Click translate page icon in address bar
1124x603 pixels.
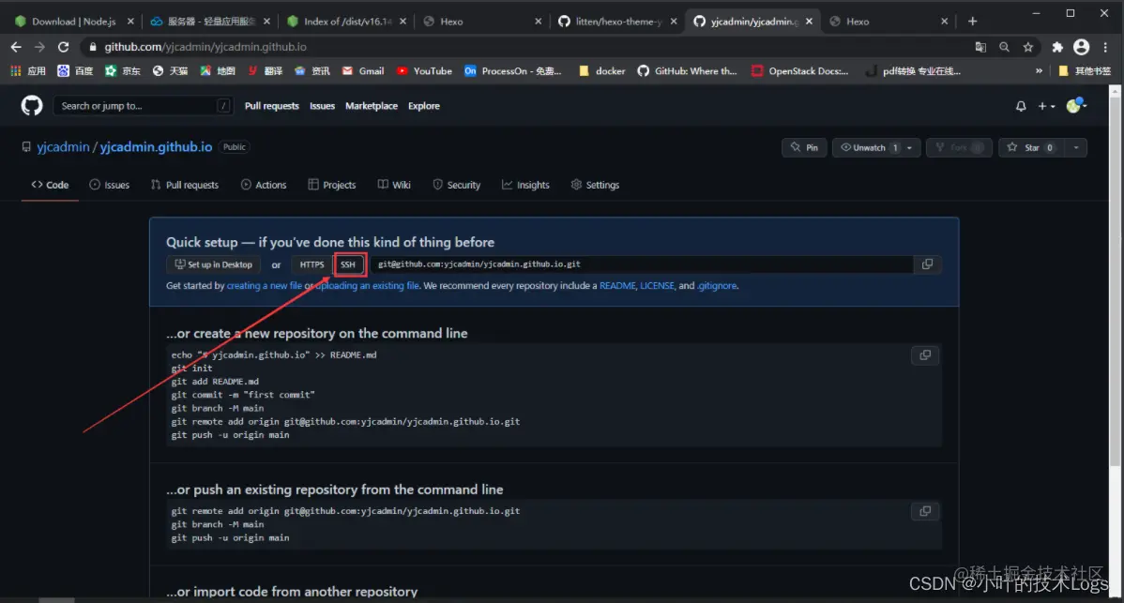(980, 47)
